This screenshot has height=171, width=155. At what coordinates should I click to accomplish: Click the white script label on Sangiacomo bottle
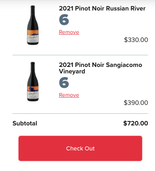click(x=33, y=95)
